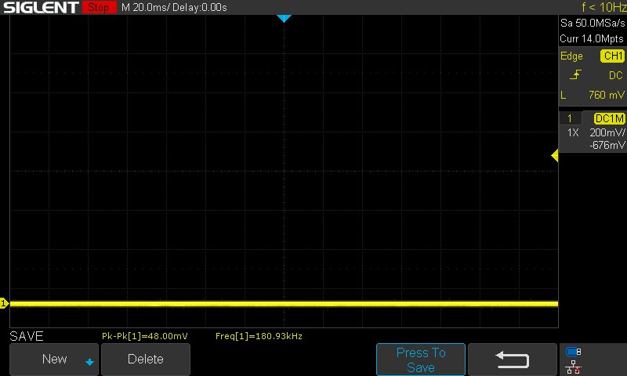
Task: Click the Curr 14.0Mpts memory depth
Action: [592, 38]
